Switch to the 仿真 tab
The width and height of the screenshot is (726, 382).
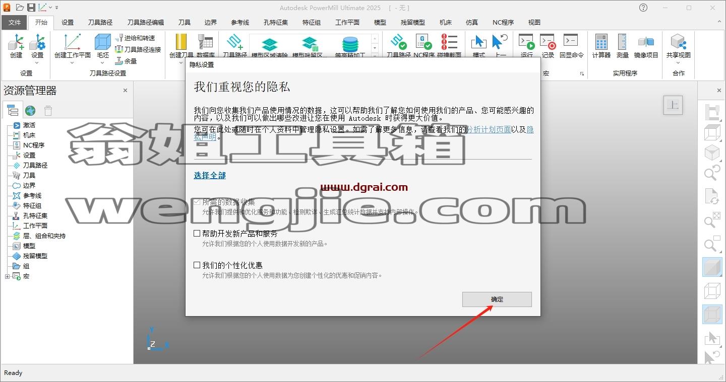click(x=472, y=23)
